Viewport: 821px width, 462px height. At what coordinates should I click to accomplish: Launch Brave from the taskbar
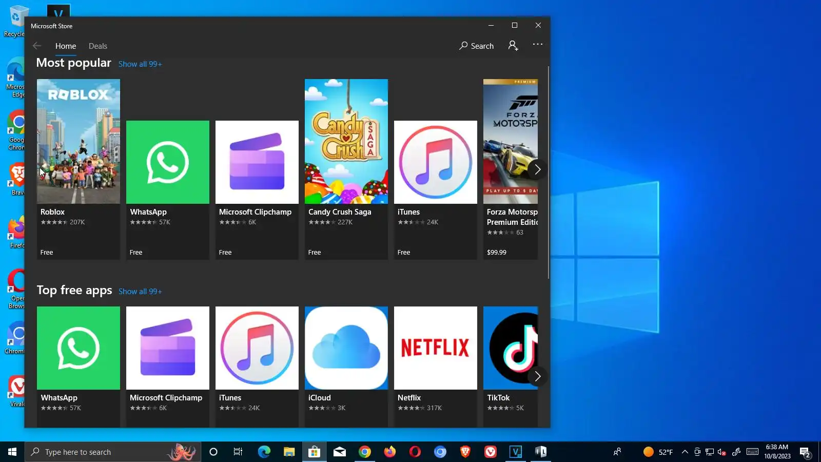[x=465, y=452]
